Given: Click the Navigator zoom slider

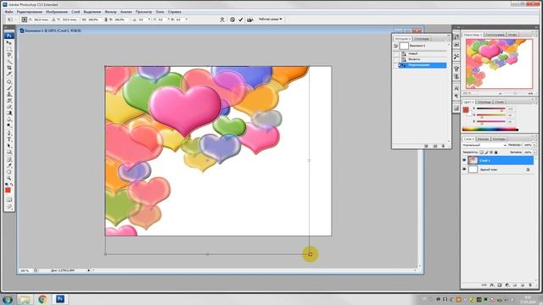Looking at the screenshot, I should (515, 93).
